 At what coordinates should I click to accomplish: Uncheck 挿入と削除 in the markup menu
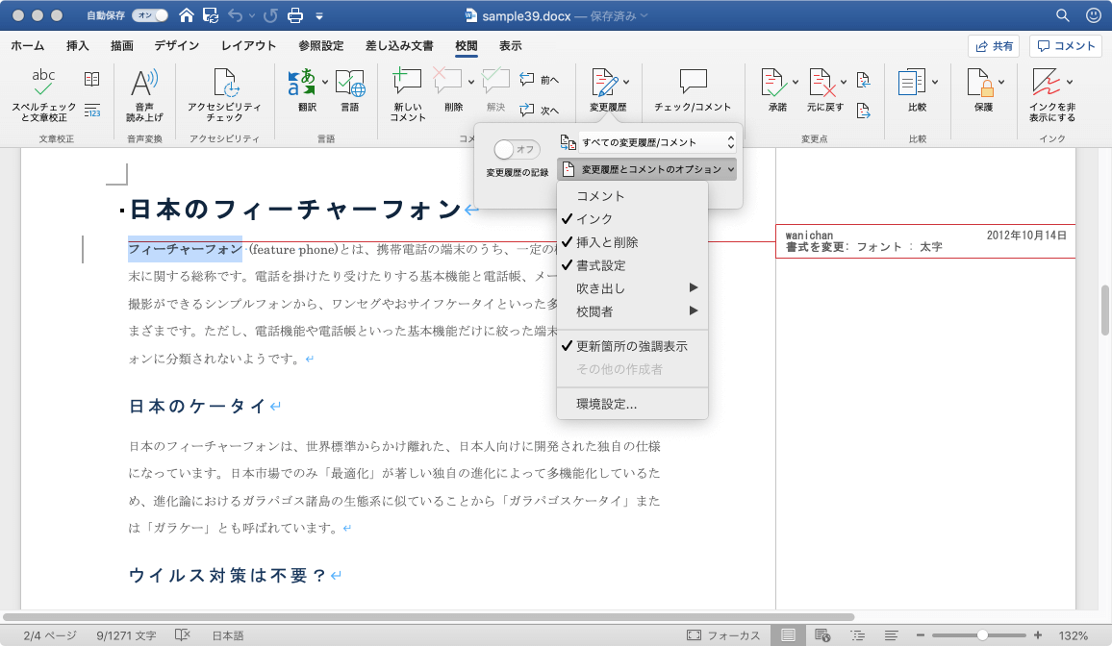(606, 242)
